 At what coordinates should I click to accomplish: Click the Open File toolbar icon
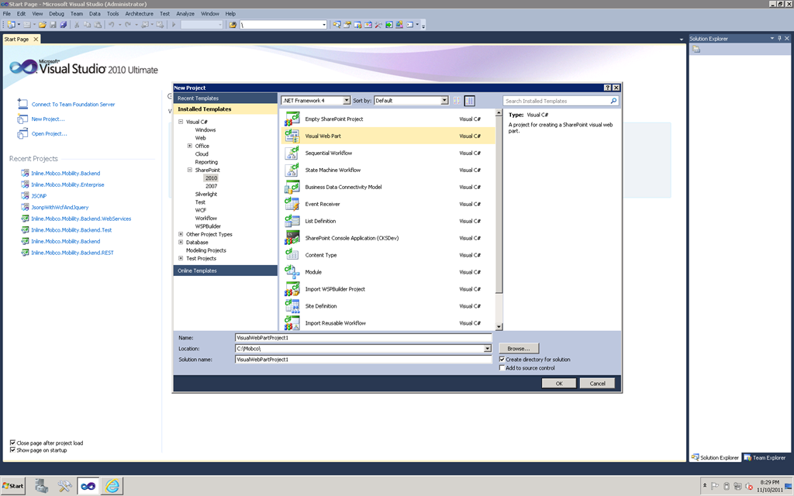tap(42, 24)
